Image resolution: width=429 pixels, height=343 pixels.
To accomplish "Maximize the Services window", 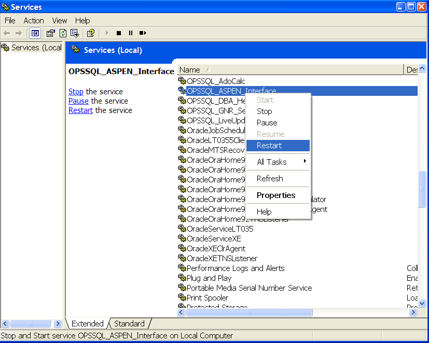I will point(411,7).
